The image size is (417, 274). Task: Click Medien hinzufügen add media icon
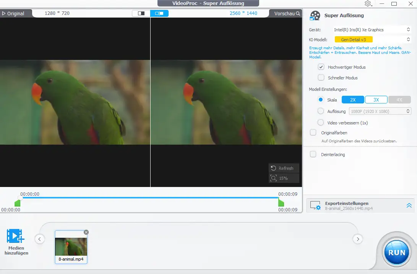[x=15, y=236]
